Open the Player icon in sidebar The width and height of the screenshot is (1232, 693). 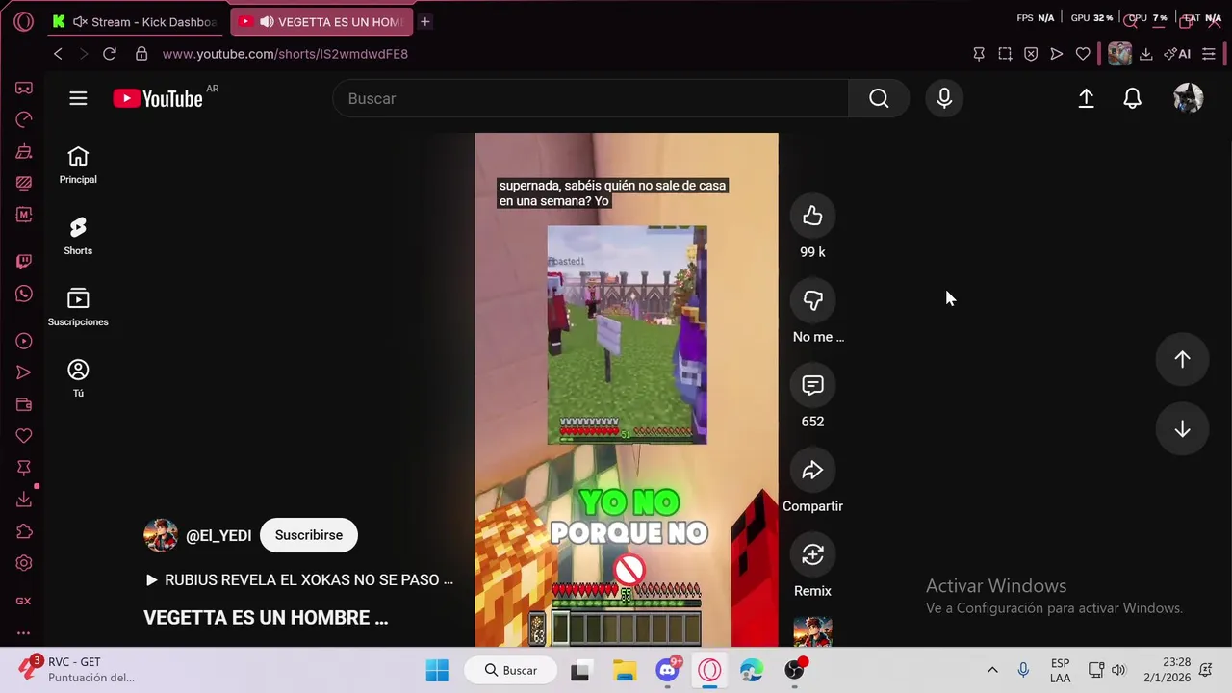coord(24,341)
